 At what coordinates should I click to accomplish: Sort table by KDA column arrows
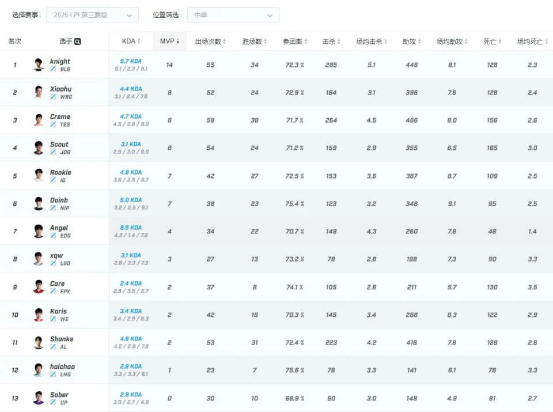click(x=139, y=41)
